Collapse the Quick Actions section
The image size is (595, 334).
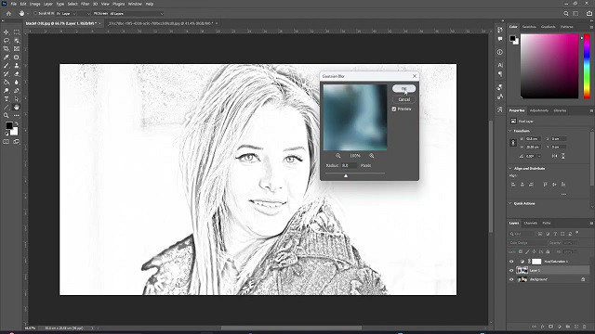[x=510, y=203]
